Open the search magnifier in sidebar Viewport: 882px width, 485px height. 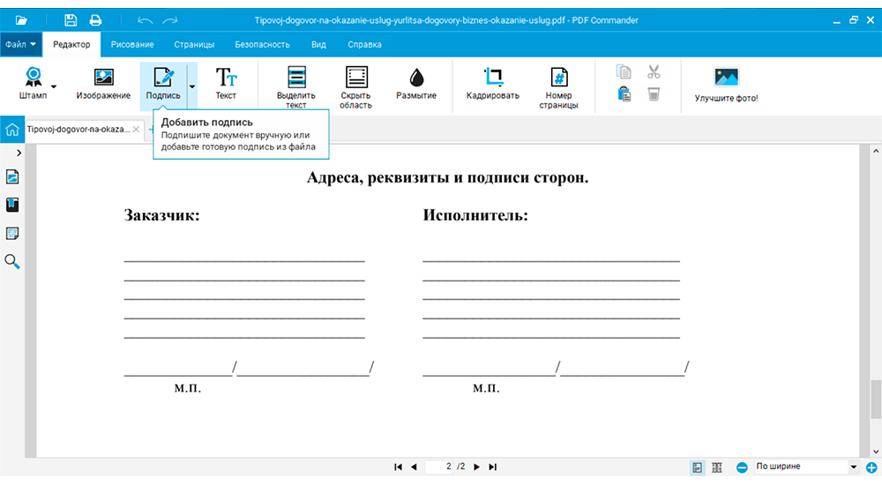(x=12, y=262)
